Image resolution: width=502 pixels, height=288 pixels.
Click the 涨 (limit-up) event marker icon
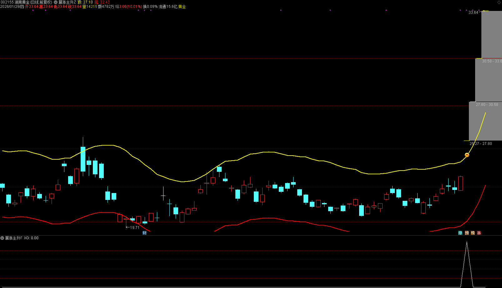479,233
